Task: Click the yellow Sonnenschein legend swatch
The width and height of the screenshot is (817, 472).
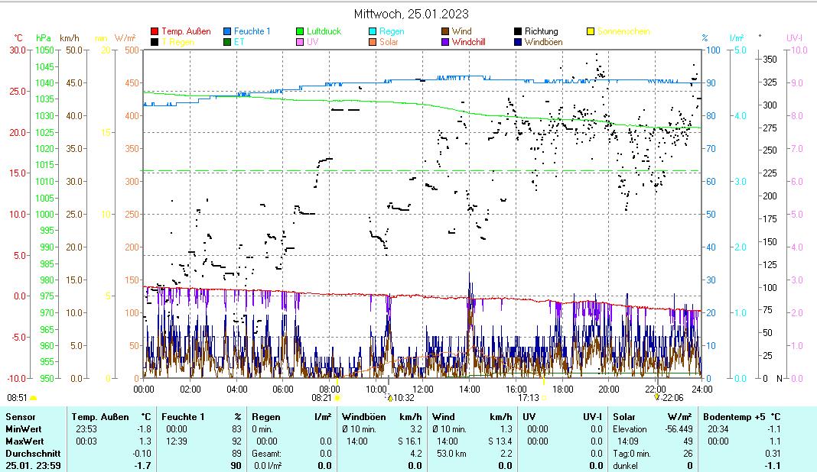Action: point(591,31)
